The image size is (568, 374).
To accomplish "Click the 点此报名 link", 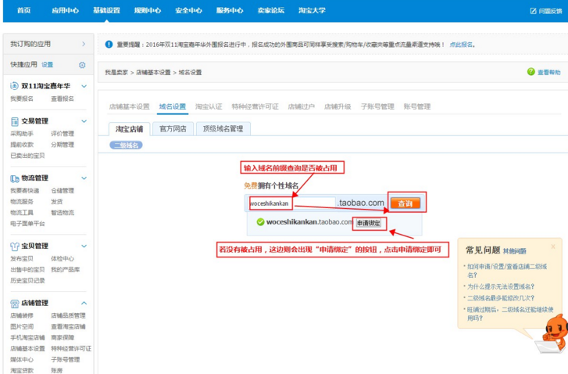I will tap(461, 45).
